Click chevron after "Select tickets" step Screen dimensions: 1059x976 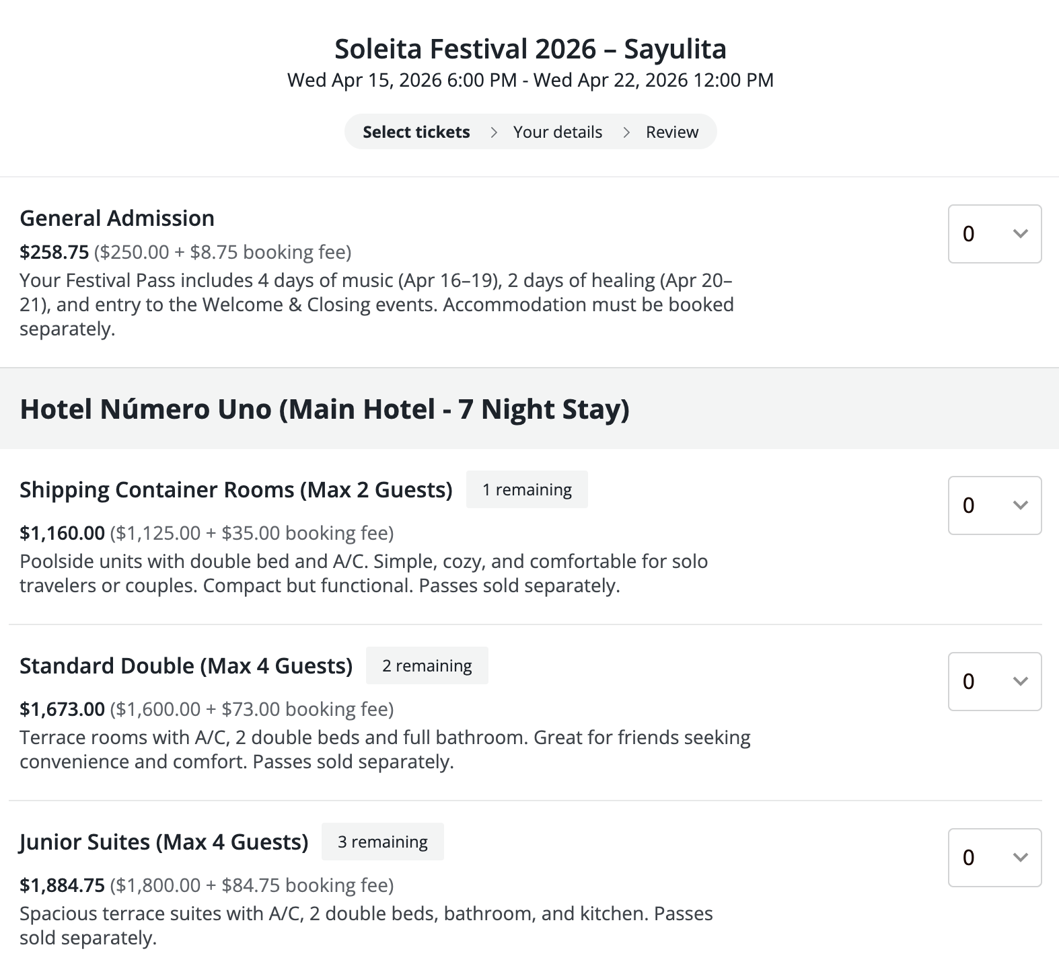(494, 132)
